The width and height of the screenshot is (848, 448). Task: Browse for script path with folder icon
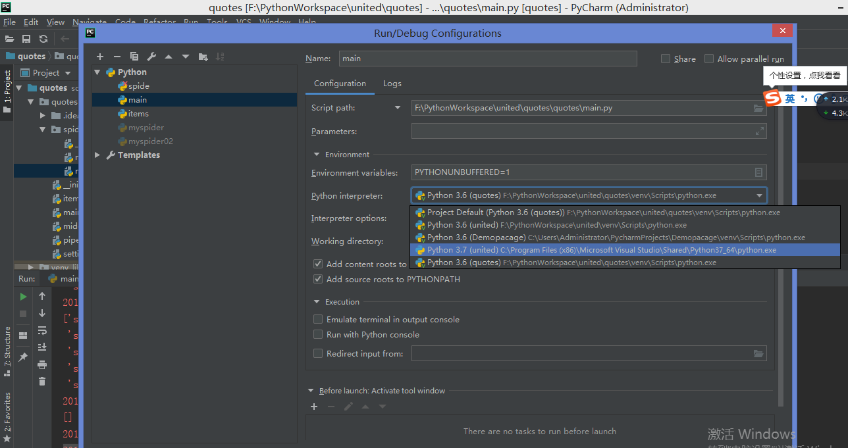(758, 108)
